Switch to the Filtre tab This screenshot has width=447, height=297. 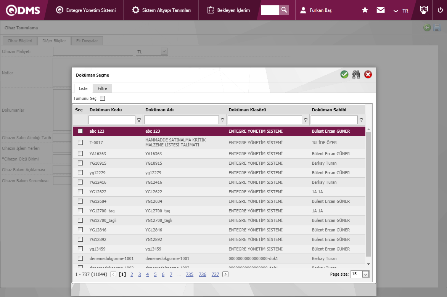(102, 88)
